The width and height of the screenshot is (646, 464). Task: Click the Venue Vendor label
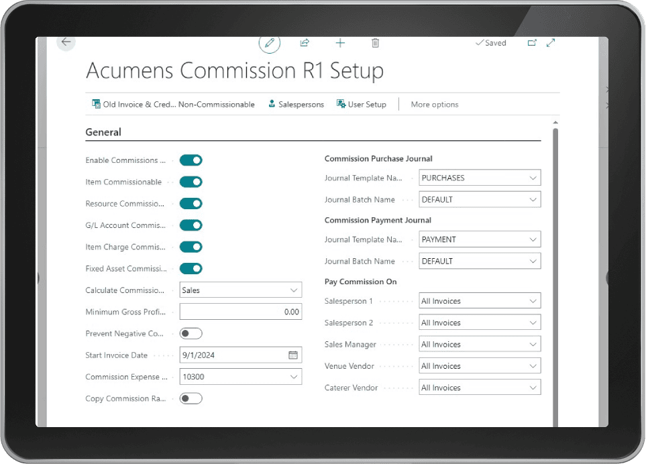[349, 366]
